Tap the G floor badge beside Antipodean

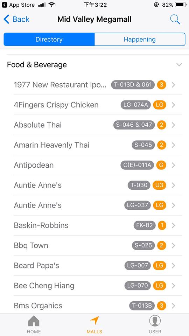click(161, 165)
